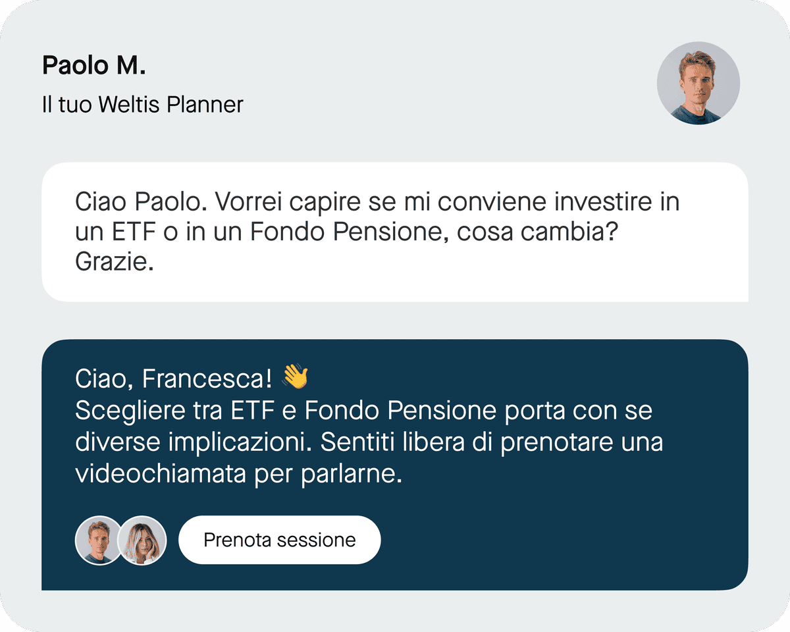Viewport: 790px width, 632px height.
Task: Click the 'Il tuo Weltis Planner' subtitle
Action: point(142,104)
